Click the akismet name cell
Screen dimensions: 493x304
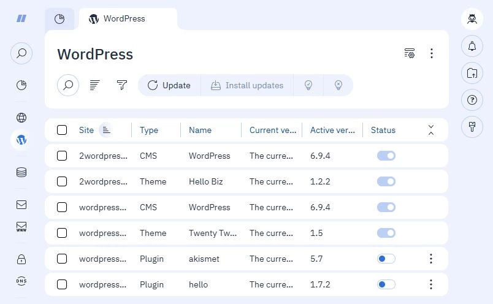[204, 259]
